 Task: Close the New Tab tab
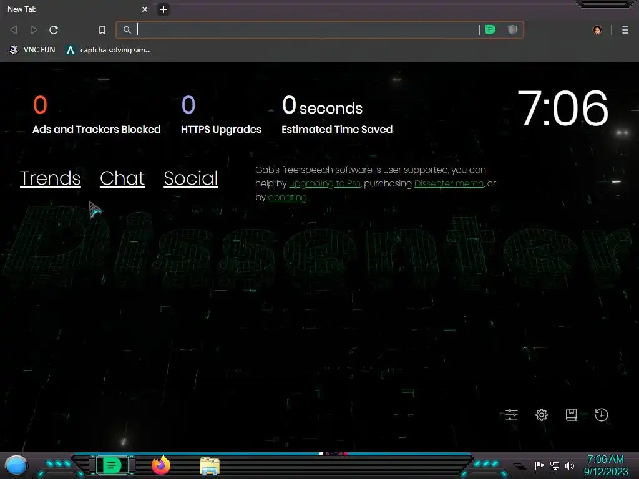pyautogui.click(x=145, y=9)
